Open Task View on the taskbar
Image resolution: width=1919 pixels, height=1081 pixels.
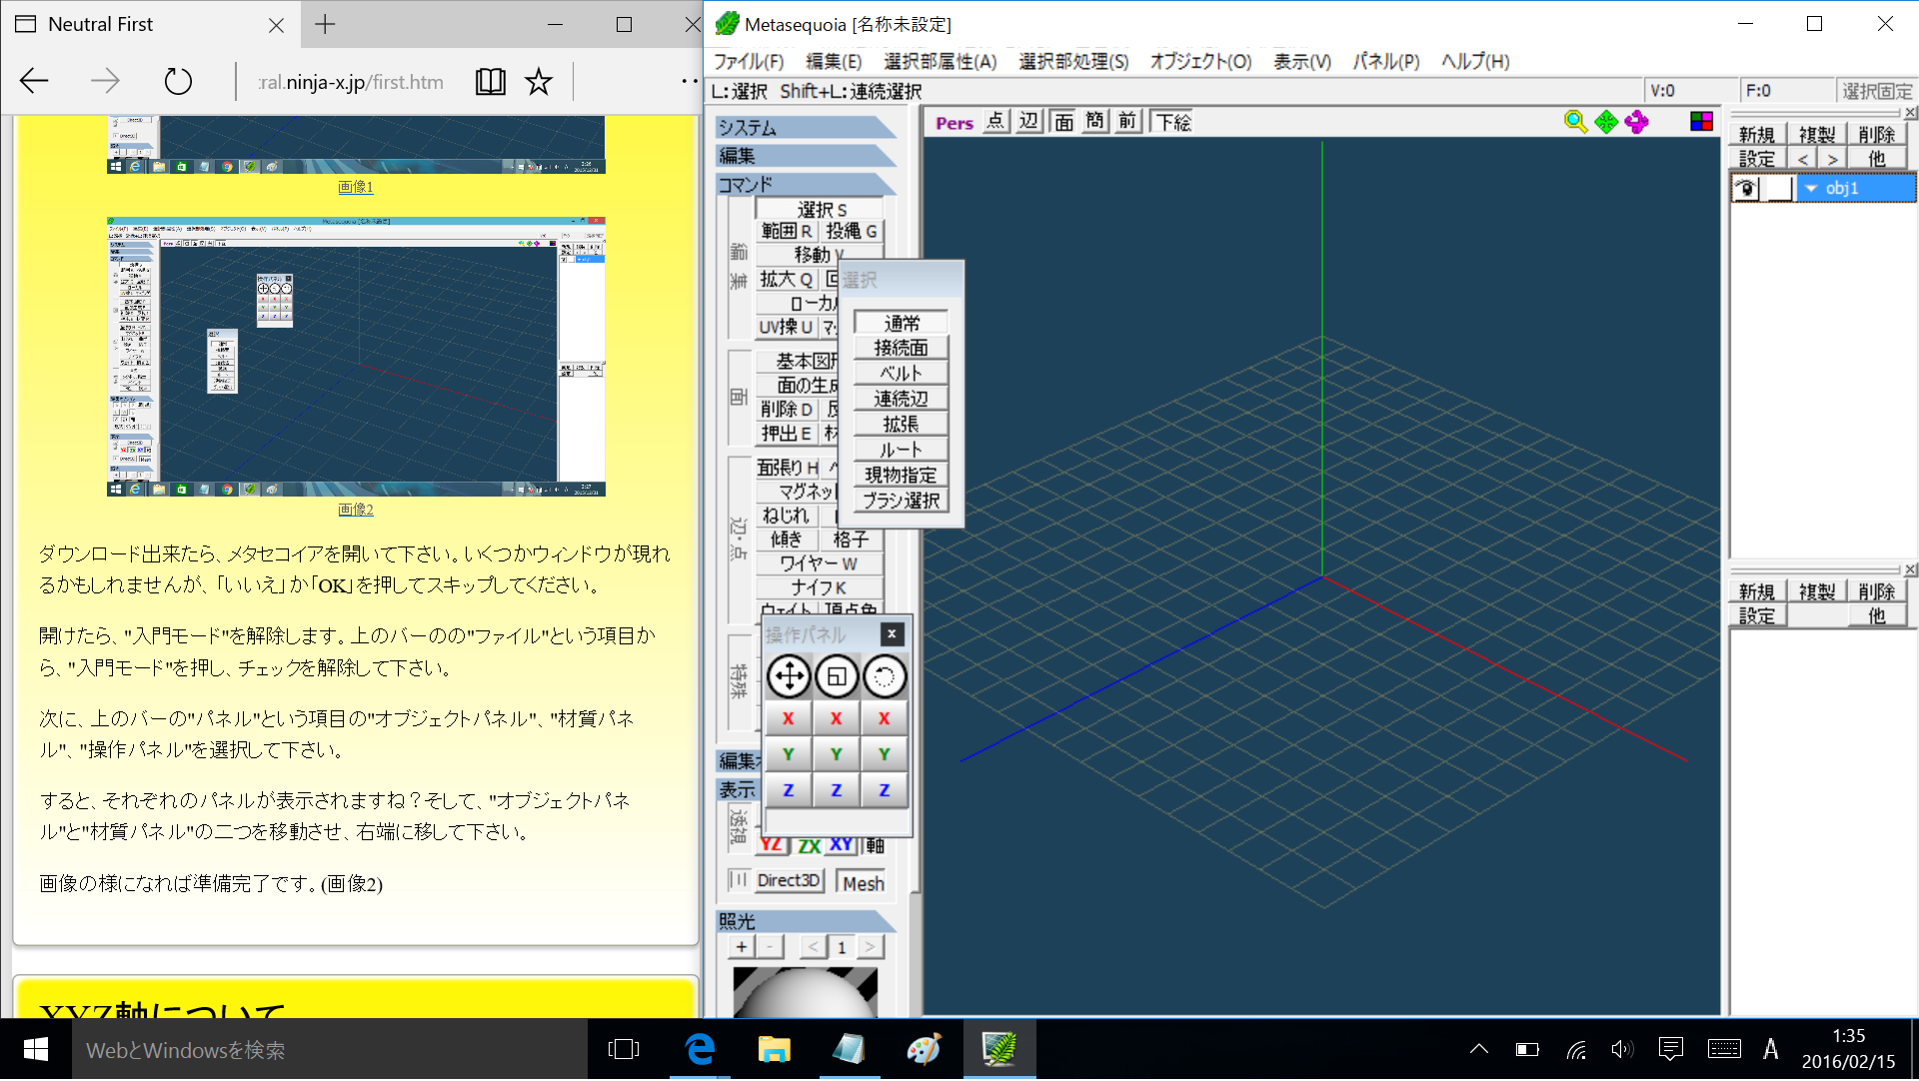point(623,1050)
